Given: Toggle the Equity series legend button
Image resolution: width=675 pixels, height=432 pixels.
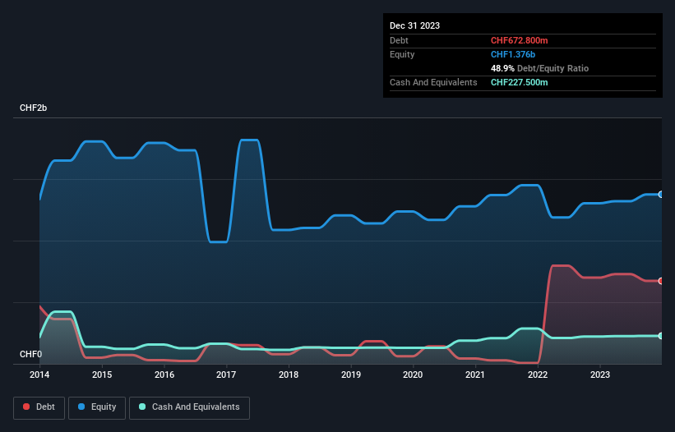Looking at the screenshot, I should [x=97, y=407].
